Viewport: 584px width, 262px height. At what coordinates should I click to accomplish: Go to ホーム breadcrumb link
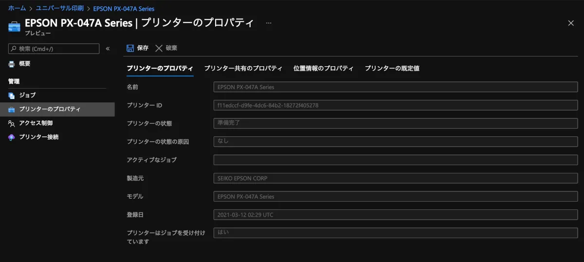click(17, 8)
